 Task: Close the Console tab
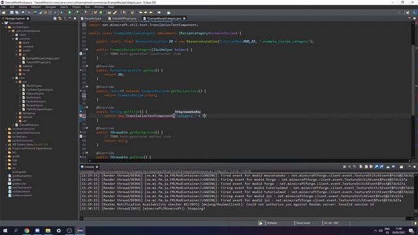point(97,167)
